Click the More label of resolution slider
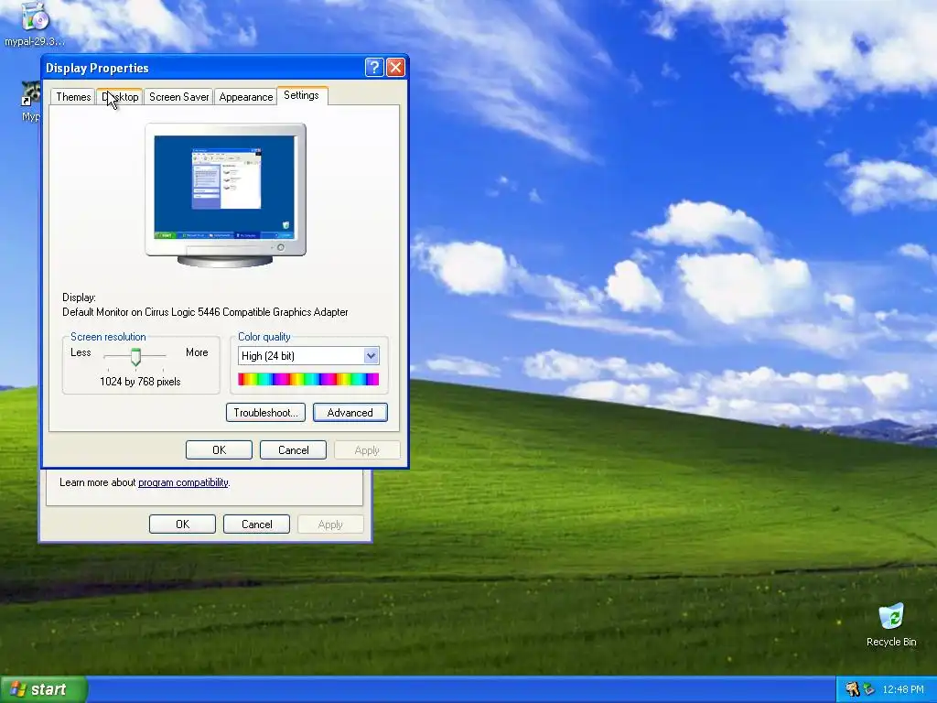The image size is (937, 703). [x=197, y=352]
